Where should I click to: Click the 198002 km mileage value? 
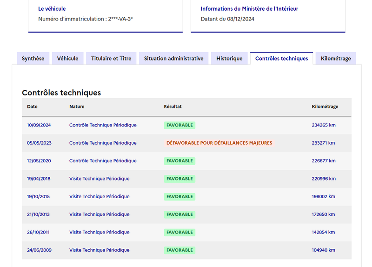coord(323,196)
